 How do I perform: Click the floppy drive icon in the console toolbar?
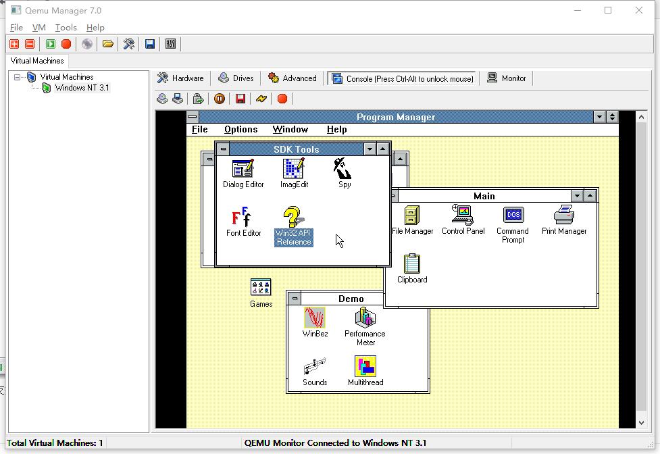click(178, 99)
